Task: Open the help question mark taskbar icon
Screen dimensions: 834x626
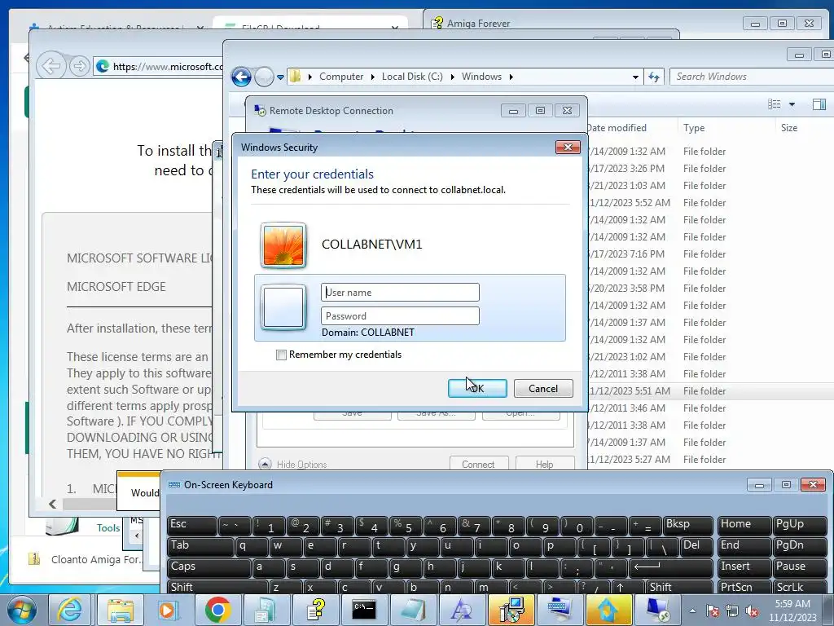Action: 315,610
